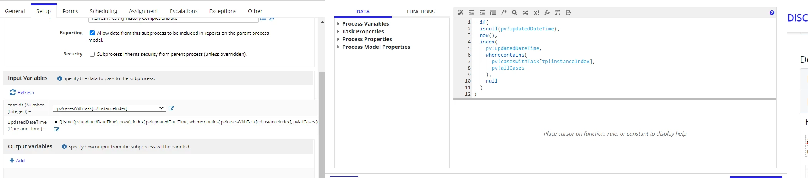Click the fx function icon
808x178 pixels.
547,13
